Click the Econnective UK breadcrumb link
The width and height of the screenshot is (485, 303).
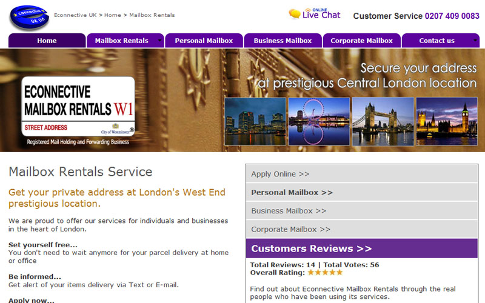click(75, 15)
